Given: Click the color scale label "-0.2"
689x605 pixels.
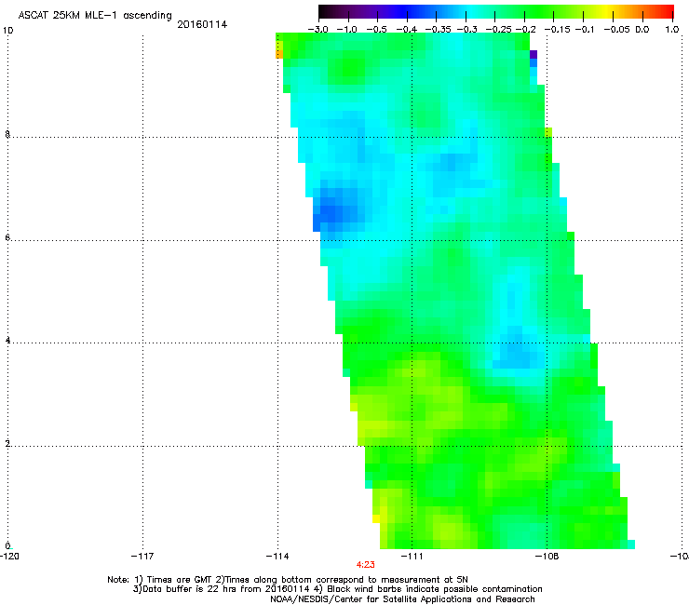Looking at the screenshot, I should pos(525,30).
